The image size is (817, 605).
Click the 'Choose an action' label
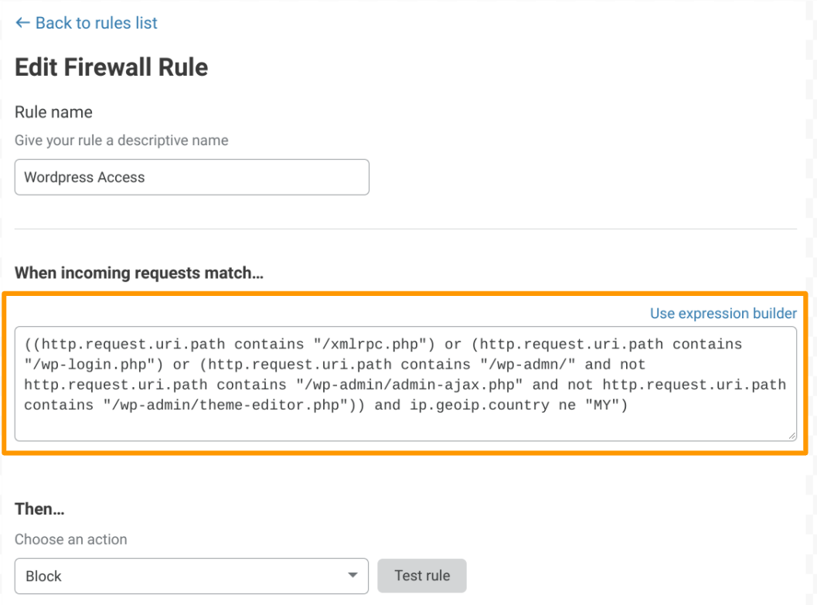(x=71, y=539)
